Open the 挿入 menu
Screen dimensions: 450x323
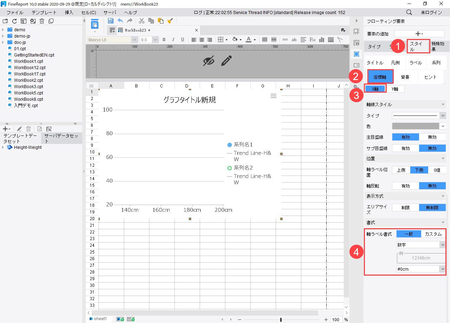pyautogui.click(x=69, y=12)
